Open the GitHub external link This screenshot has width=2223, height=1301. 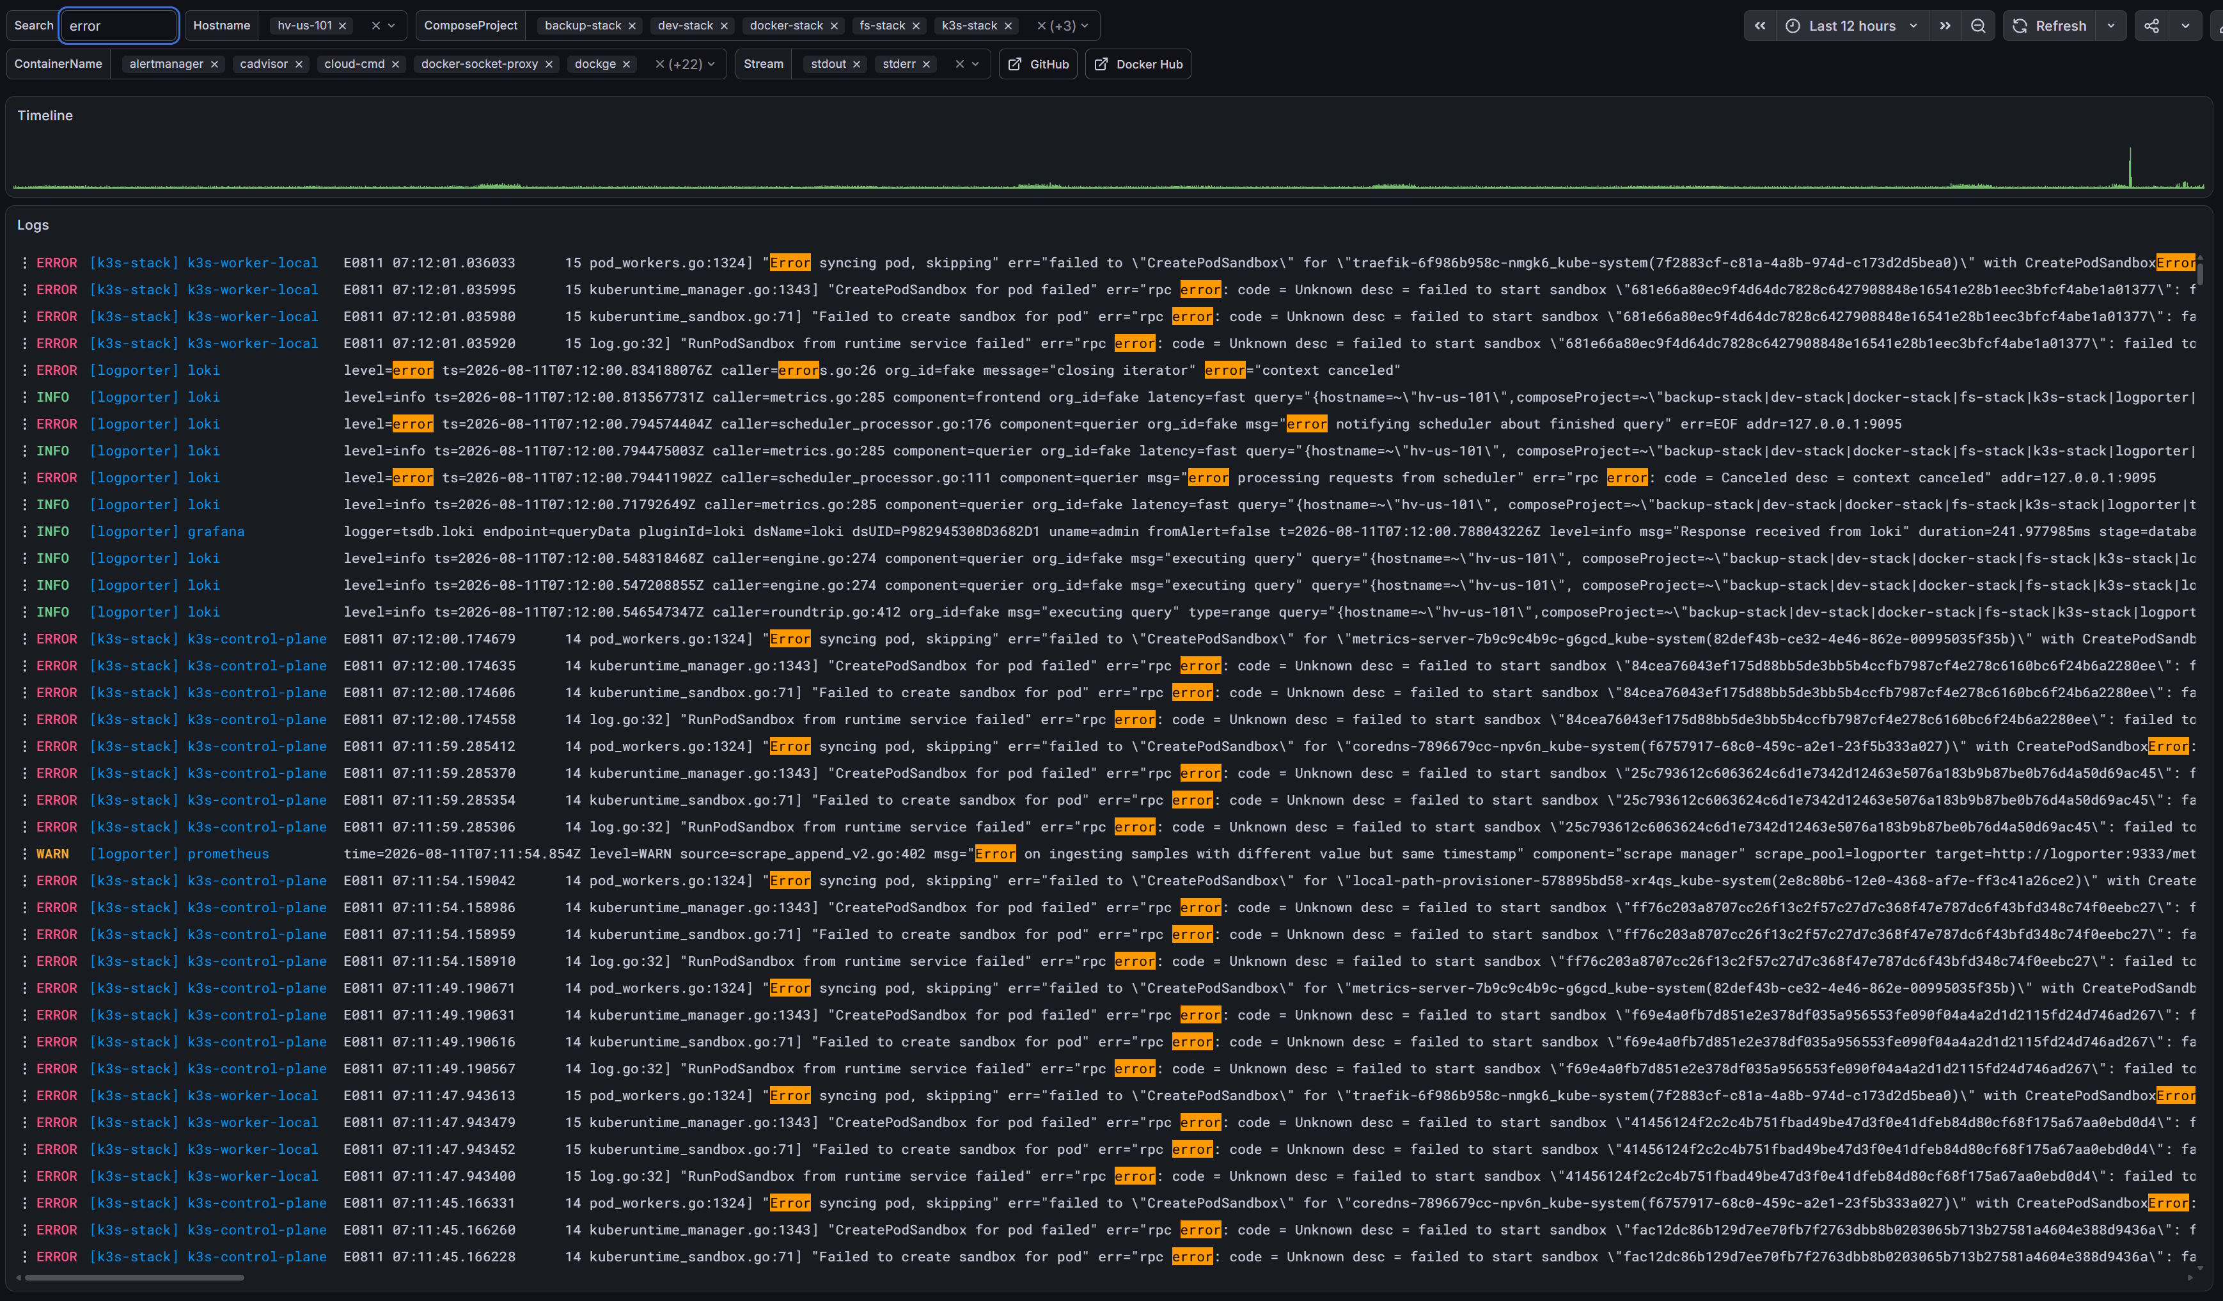(1039, 65)
